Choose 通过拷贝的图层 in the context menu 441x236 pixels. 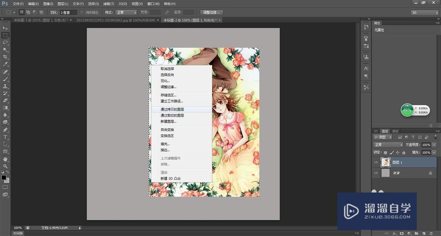pos(172,109)
